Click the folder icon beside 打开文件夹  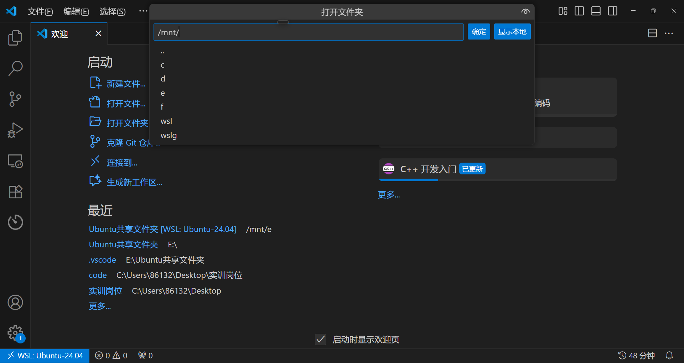(x=95, y=122)
